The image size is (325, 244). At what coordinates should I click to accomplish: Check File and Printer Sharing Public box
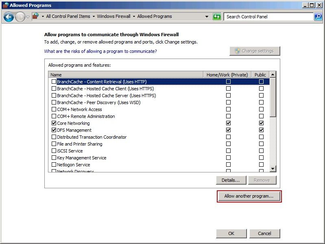262,144
